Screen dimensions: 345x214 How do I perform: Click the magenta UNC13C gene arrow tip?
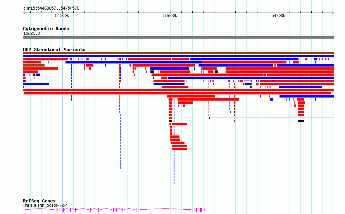click(x=204, y=210)
